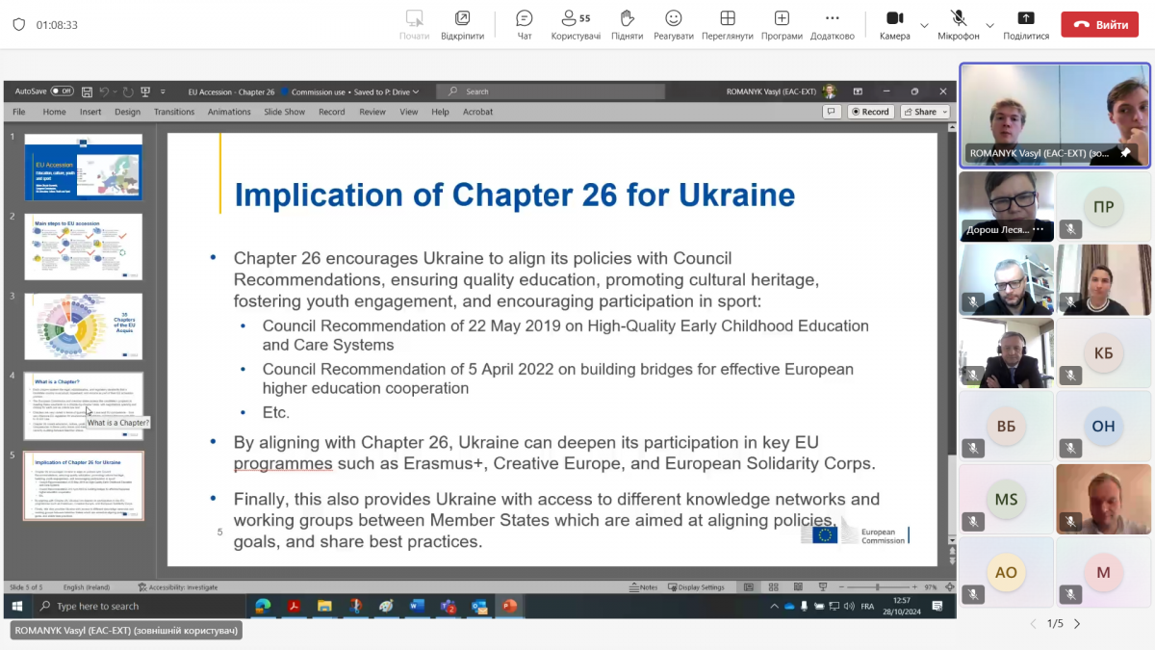Start sharing your screen
This screenshot has width=1155, height=650.
[x=1026, y=25]
